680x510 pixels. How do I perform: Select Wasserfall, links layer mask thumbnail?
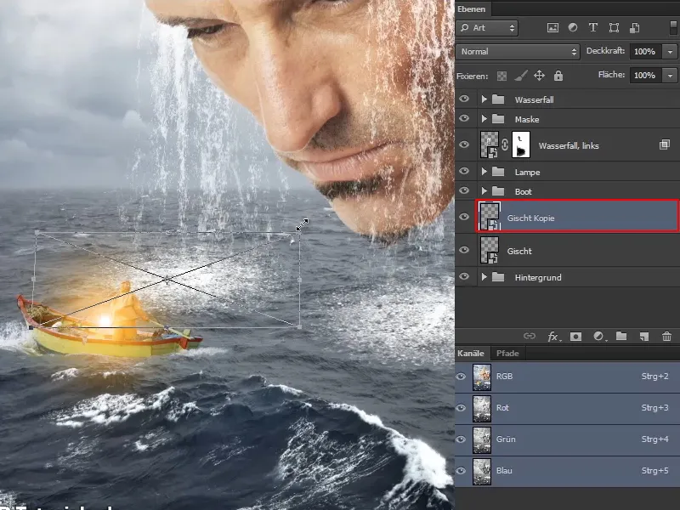[521, 144]
